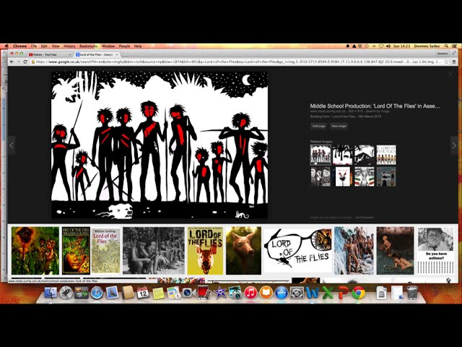
Task: Open iMovie star icon in dock
Action: click(219, 293)
